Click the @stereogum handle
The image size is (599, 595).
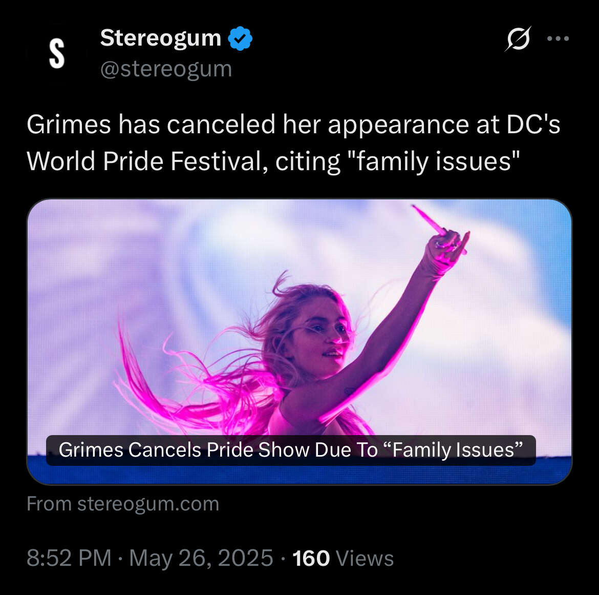click(166, 69)
